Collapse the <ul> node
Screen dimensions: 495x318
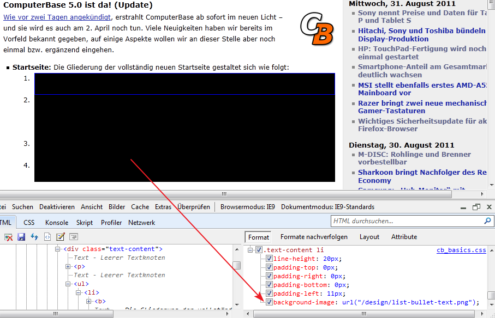pyautogui.click(x=68, y=284)
